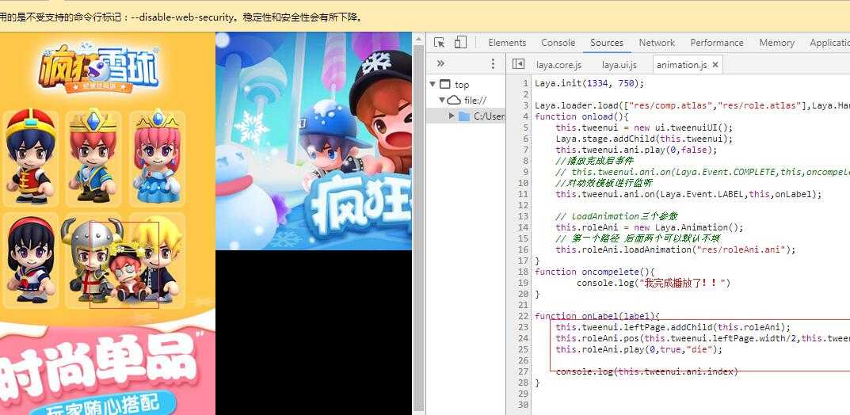
Task: Switch to the Performance tab
Action: [x=717, y=42]
